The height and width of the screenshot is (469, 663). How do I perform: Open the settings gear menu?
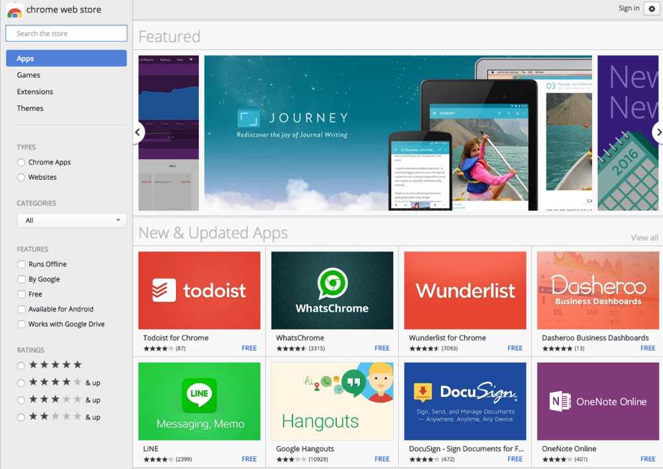tap(652, 9)
